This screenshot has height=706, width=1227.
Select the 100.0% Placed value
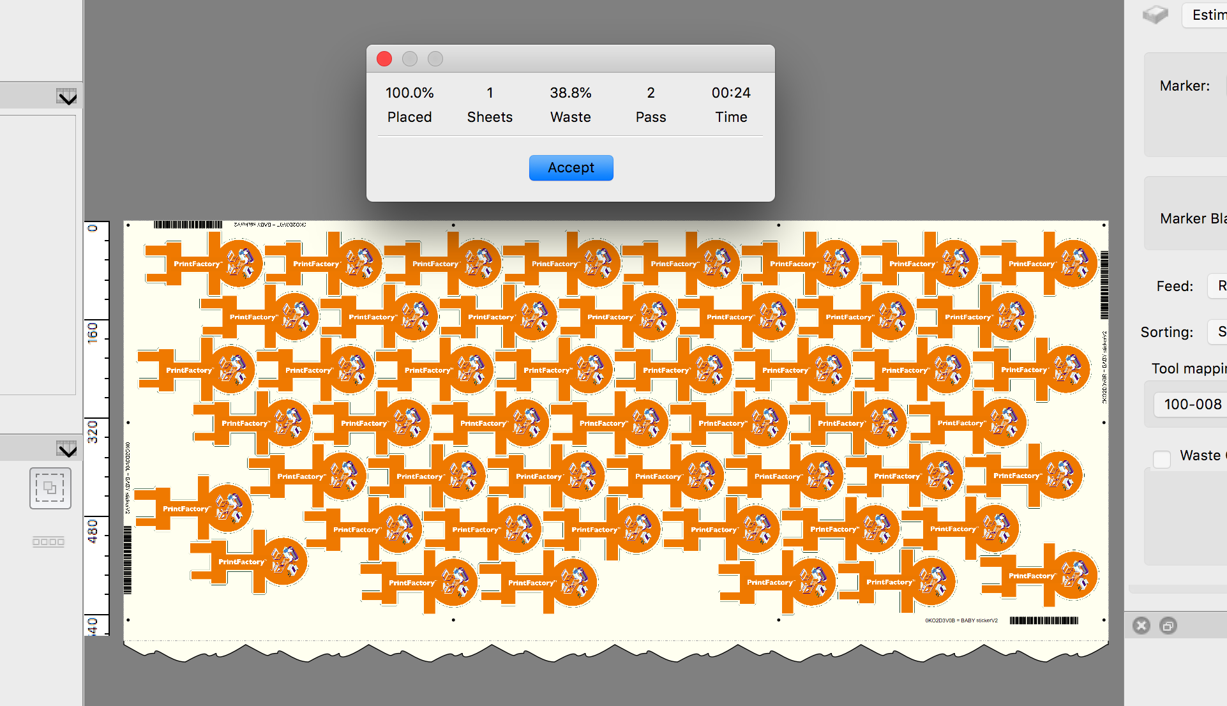click(410, 93)
